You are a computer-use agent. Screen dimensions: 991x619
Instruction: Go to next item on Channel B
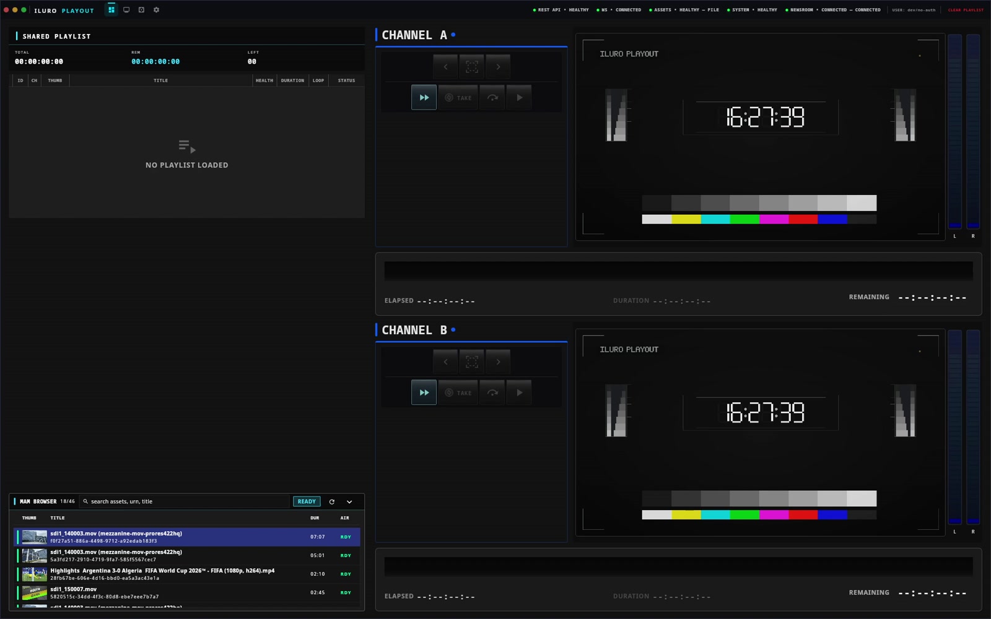pyautogui.click(x=498, y=362)
